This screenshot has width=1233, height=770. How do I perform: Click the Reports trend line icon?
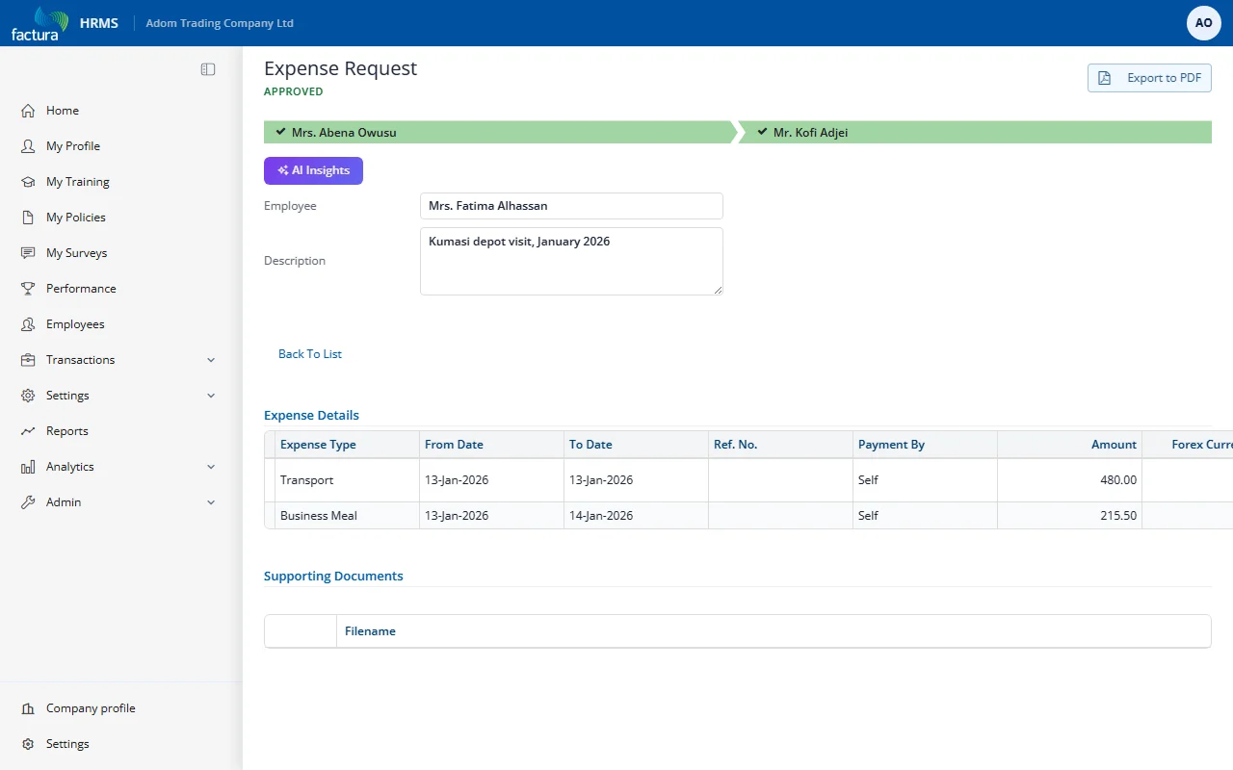click(28, 431)
